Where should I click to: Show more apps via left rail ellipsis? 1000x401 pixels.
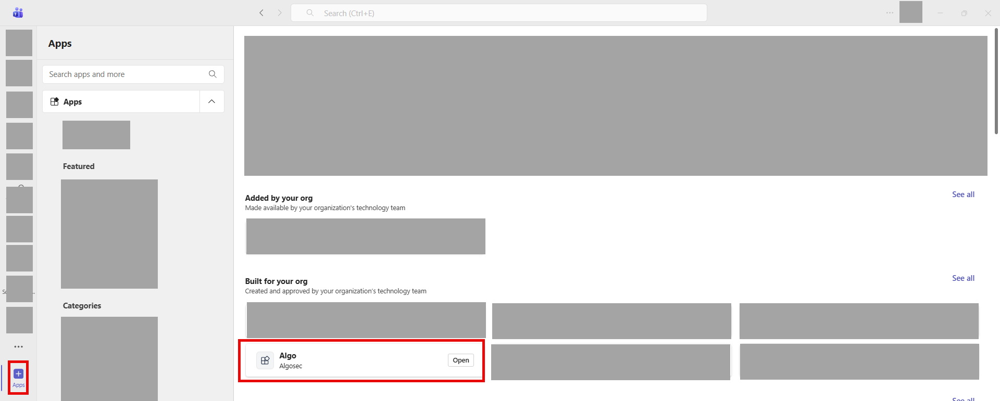coord(19,346)
